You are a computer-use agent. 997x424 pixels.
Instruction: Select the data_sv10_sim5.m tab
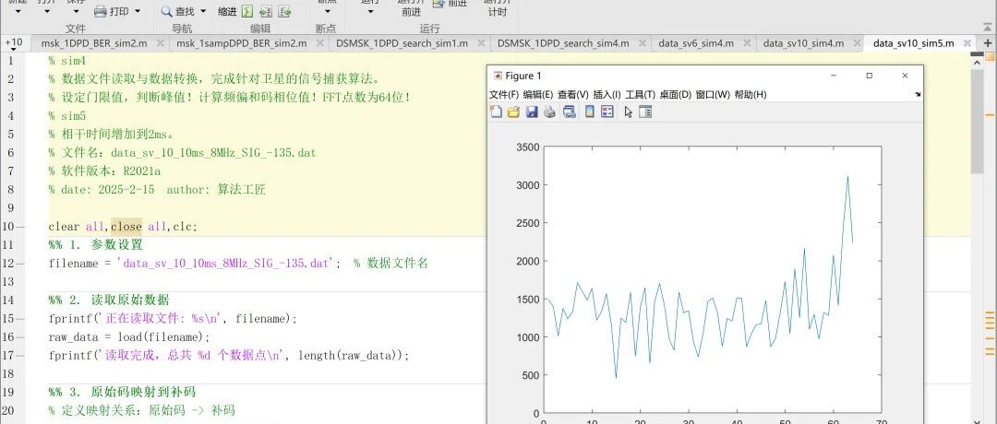(914, 44)
